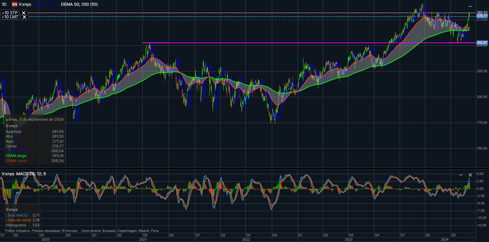Open the MACD 26; 12; 9 settings
The width and height of the screenshot is (489, 242).
(x=31, y=174)
